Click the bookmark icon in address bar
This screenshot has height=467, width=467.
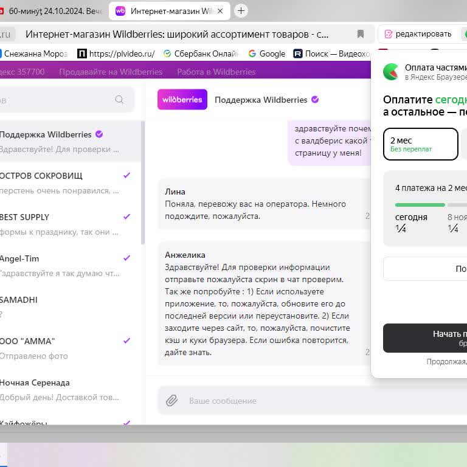tap(361, 34)
